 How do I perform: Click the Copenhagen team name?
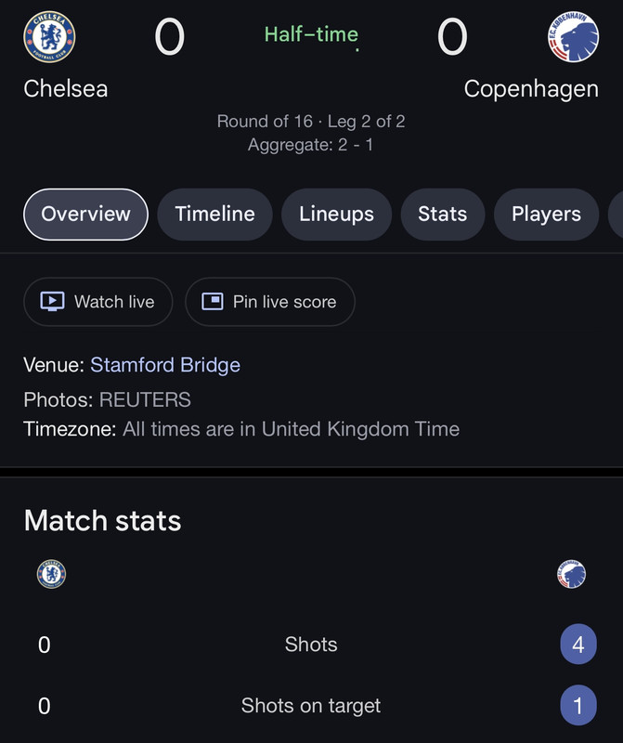[x=531, y=88]
